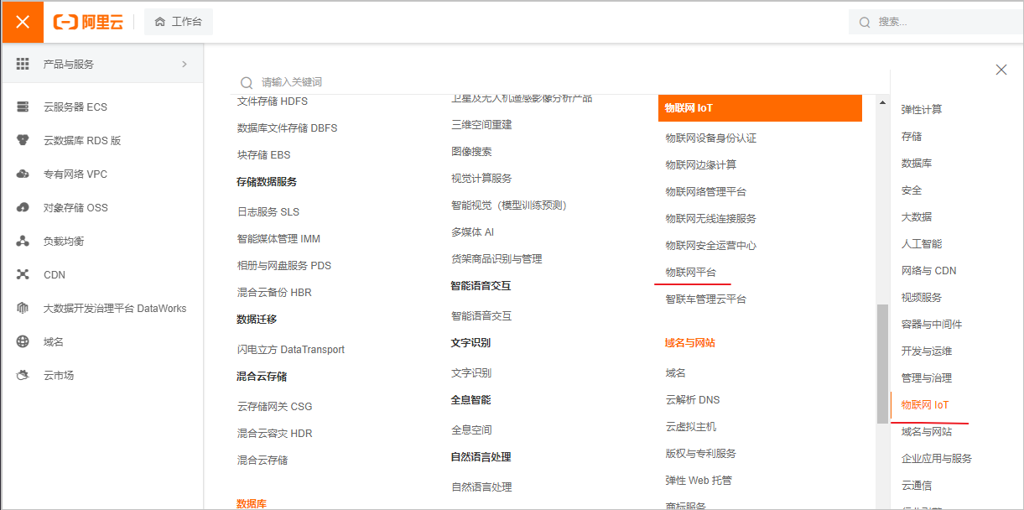1024x510 pixels.
Task: Select 开发与运维 category
Action: (927, 351)
